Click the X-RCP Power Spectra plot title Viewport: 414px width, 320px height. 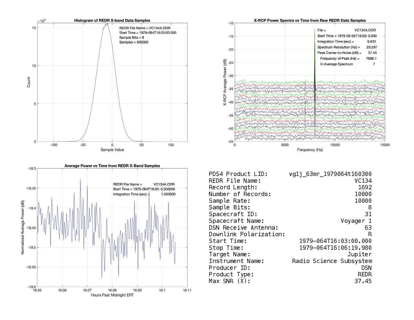[x=310, y=21]
